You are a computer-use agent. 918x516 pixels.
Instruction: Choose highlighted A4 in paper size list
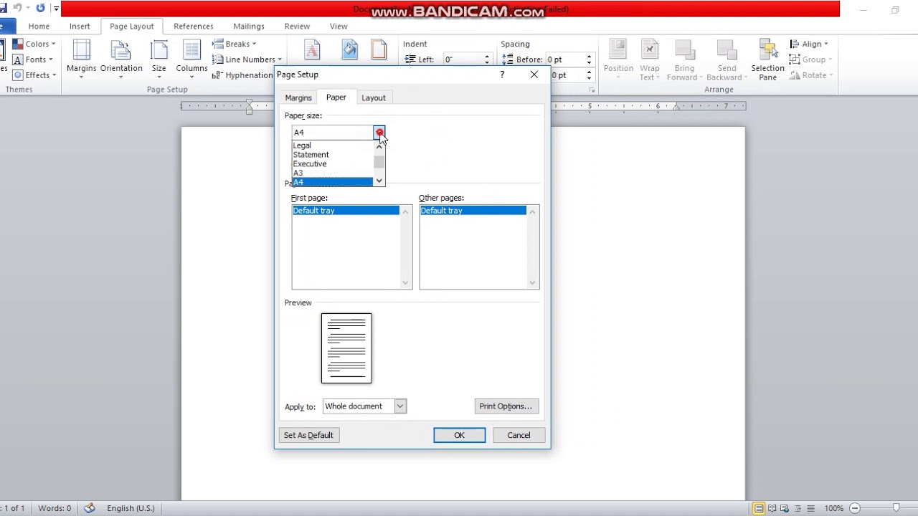pos(333,182)
